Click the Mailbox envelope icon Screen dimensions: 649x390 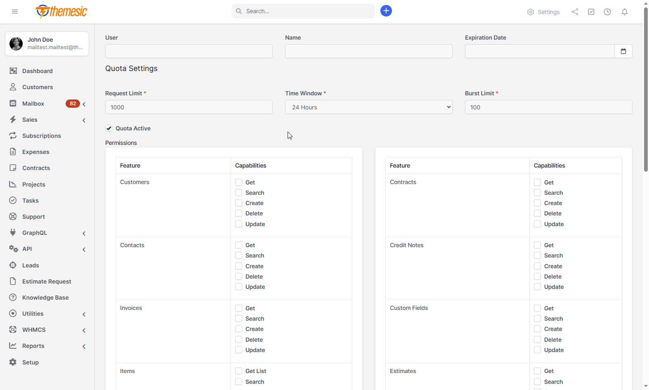click(13, 103)
